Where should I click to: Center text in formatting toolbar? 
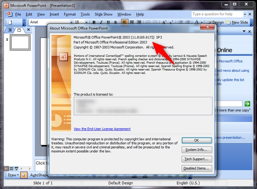pos(132,22)
